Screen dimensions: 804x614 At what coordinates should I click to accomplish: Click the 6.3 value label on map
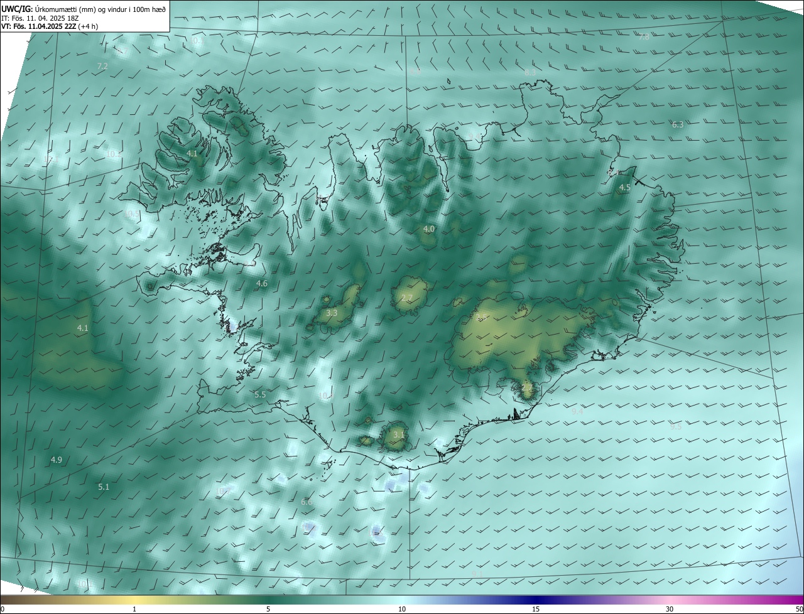[x=677, y=125]
